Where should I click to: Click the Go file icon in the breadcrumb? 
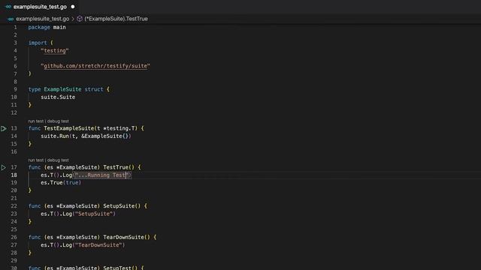point(11,19)
